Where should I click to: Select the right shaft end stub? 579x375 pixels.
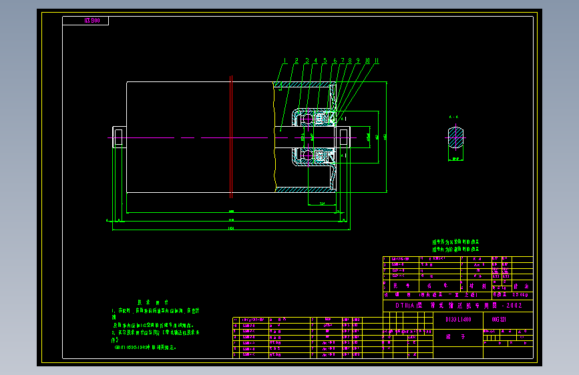click(x=343, y=137)
